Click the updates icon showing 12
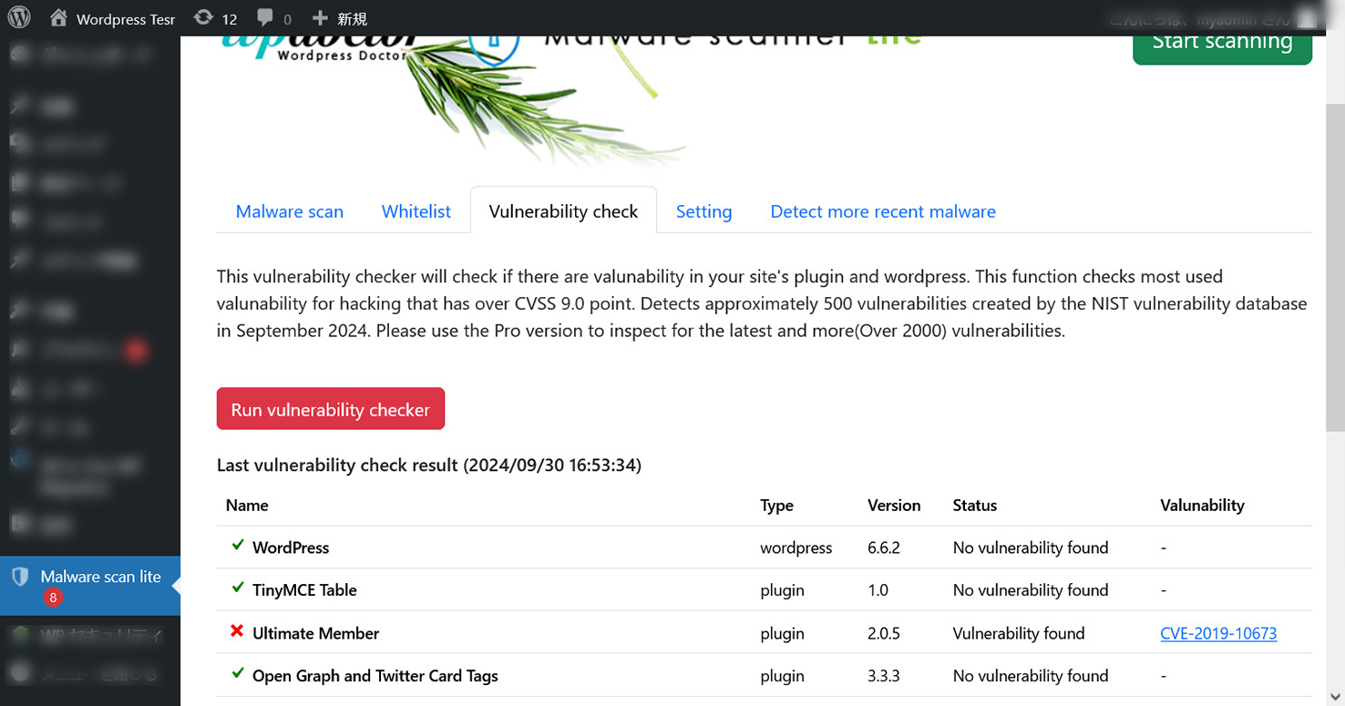 216,18
